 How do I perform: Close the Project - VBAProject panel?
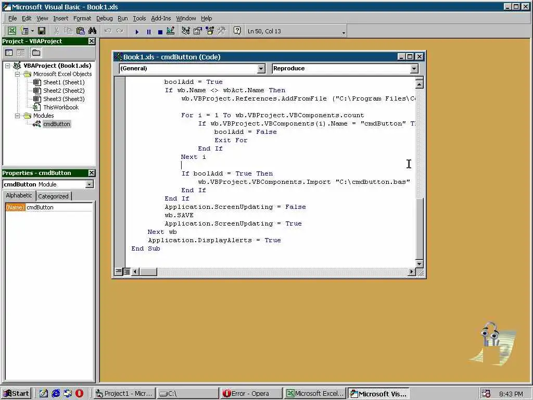[x=92, y=41]
